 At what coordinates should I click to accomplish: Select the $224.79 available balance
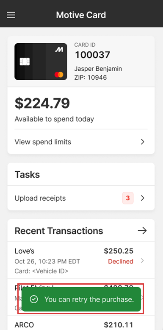[42, 103]
